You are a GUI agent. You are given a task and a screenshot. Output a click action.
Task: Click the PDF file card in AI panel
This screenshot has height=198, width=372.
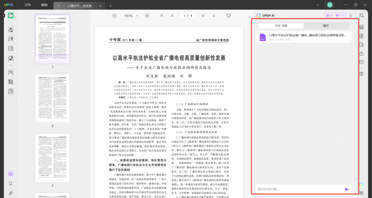[x=304, y=37]
